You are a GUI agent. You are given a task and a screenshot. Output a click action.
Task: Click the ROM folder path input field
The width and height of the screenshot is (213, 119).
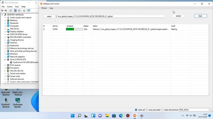[110, 16]
